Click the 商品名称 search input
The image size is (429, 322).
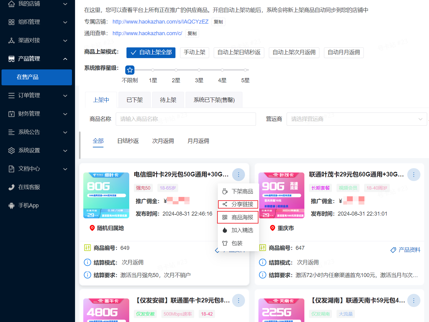186,119
